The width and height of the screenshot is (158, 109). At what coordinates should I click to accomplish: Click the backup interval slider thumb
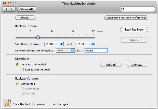click(38, 38)
